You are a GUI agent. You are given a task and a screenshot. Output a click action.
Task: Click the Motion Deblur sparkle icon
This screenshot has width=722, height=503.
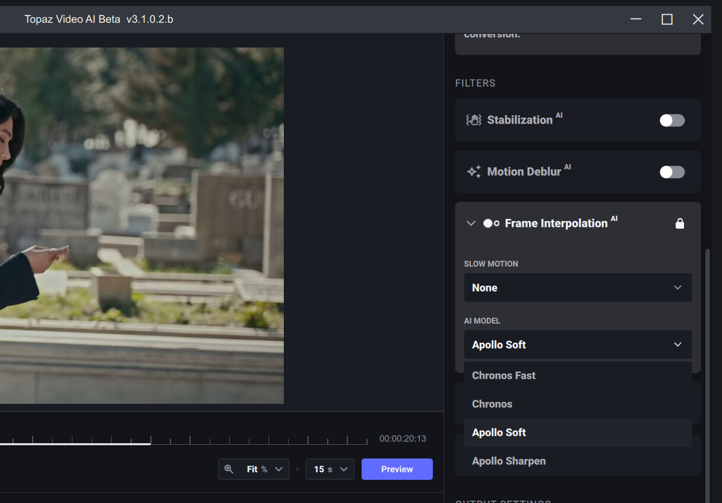pos(473,172)
